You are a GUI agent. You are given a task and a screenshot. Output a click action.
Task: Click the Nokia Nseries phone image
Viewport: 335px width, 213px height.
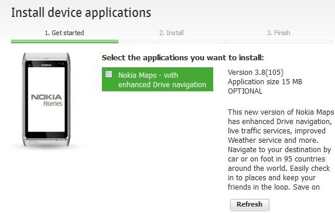coord(46,99)
